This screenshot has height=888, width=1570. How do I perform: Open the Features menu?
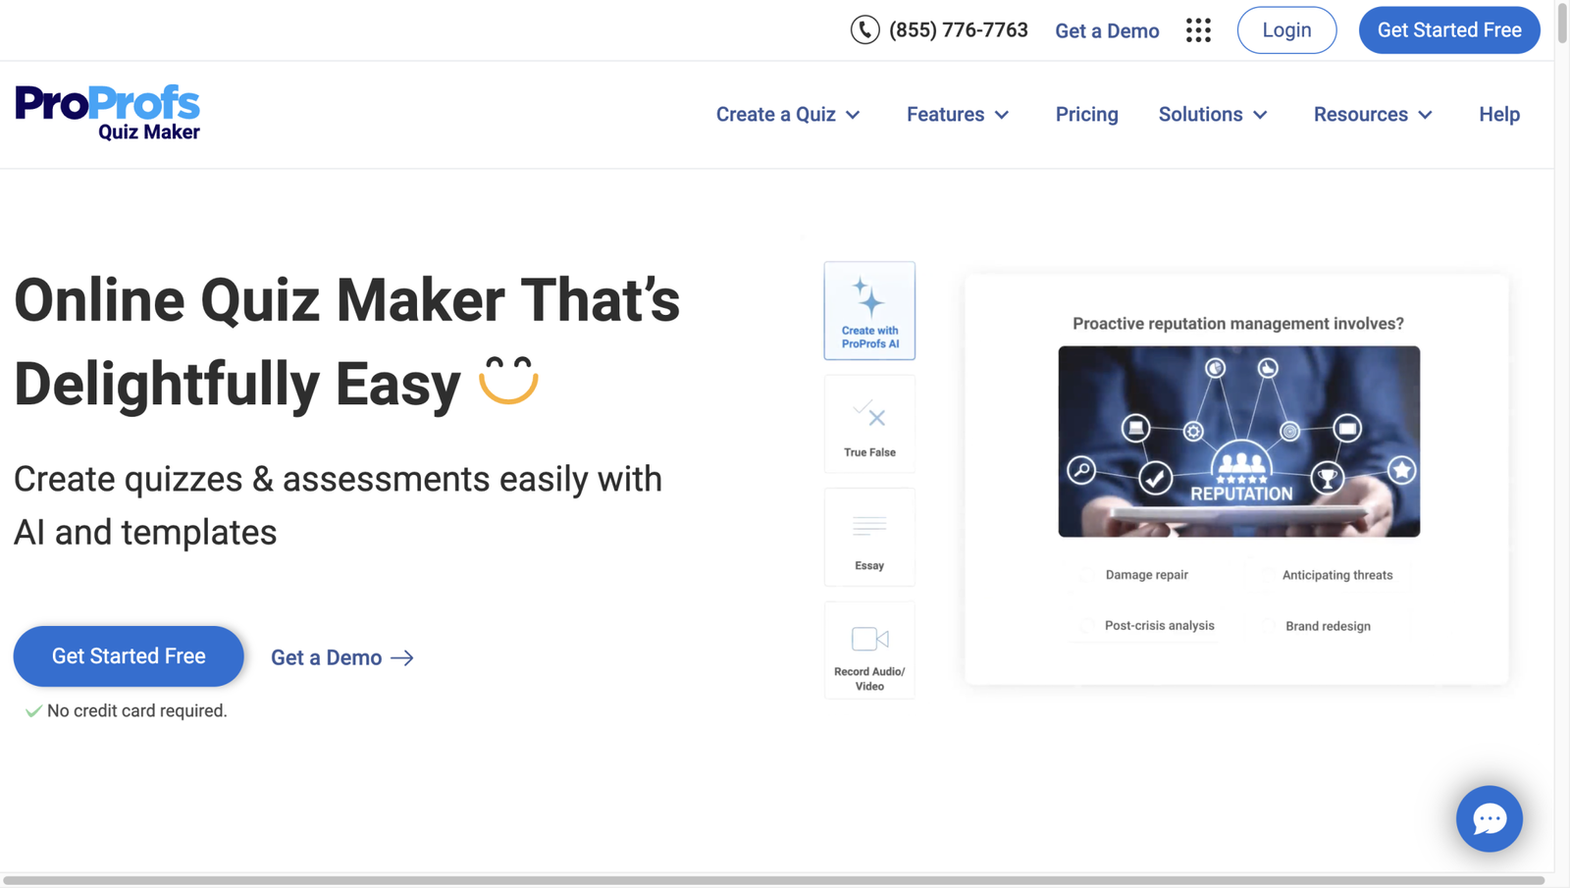[958, 115]
